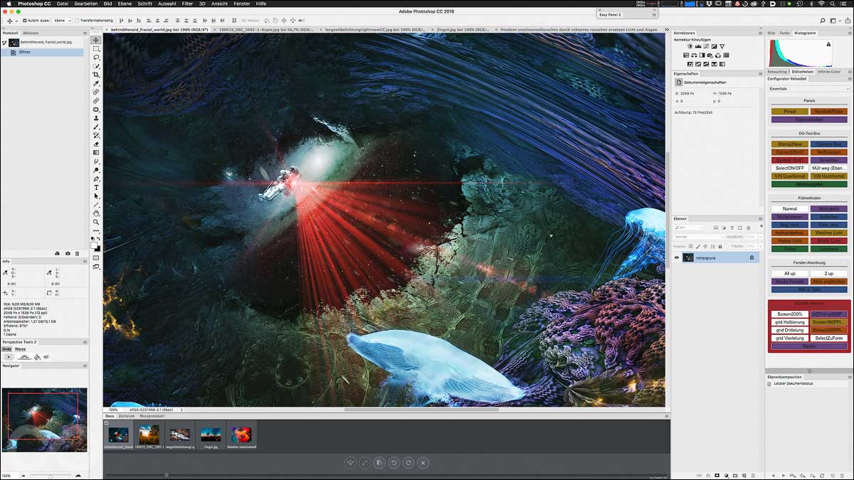Open the layer blend mode Normal dropdown

tap(699, 237)
